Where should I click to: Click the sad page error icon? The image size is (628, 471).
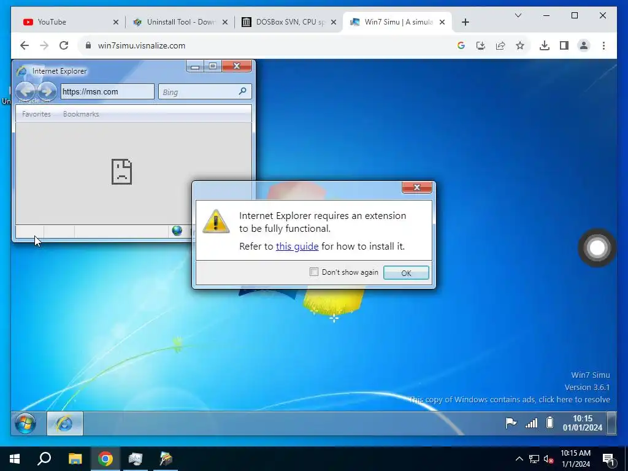pos(121,172)
